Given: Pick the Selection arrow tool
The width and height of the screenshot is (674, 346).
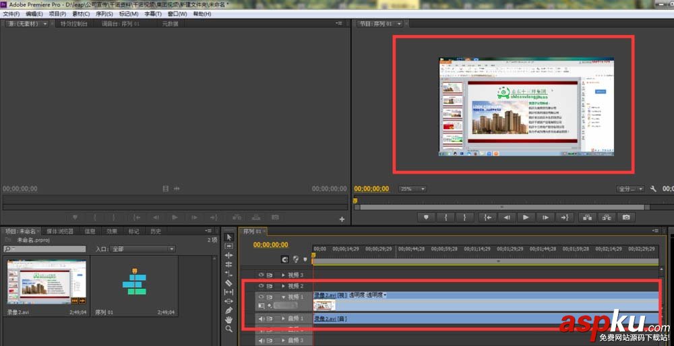Looking at the screenshot, I should coord(228,237).
